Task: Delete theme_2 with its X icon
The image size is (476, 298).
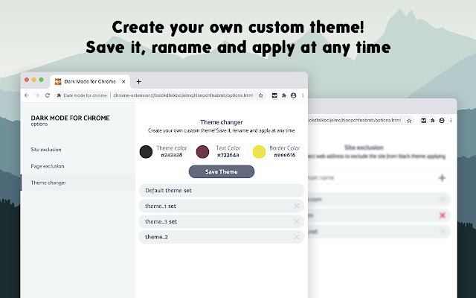Action: (x=297, y=237)
